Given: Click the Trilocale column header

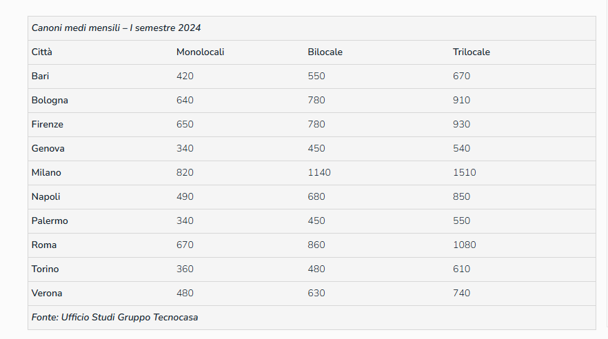Looking at the screenshot, I should click(x=472, y=52).
